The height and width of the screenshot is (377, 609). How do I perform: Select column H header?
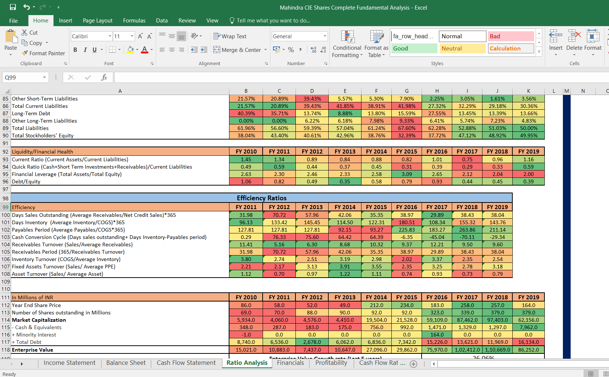tap(437, 91)
